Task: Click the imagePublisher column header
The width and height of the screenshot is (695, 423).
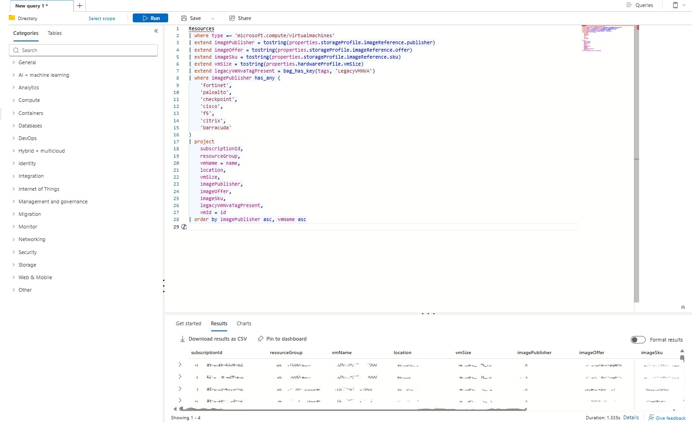Action: tap(534, 353)
